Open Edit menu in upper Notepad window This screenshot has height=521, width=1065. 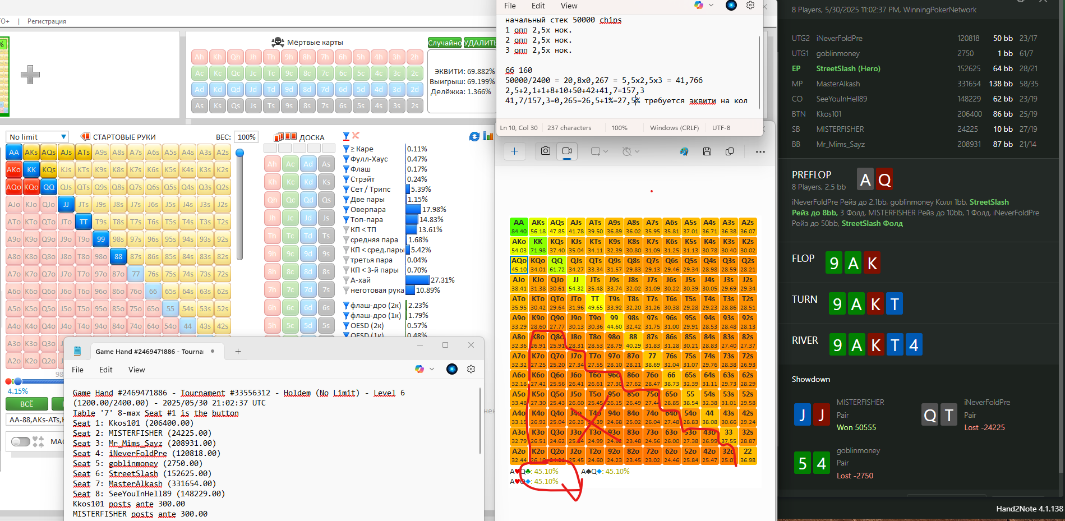[x=538, y=6]
